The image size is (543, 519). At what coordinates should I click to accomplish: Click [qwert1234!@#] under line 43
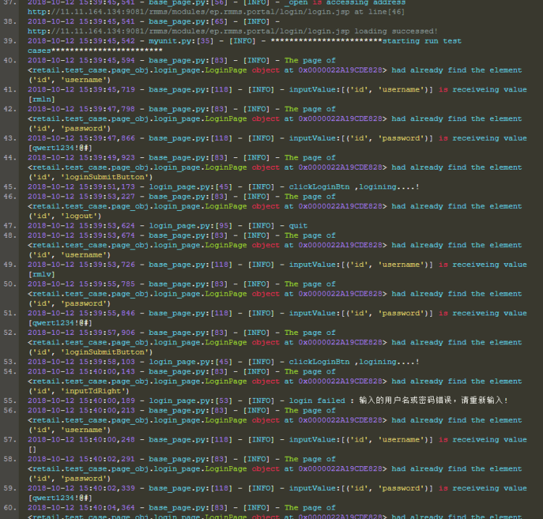click(x=60, y=148)
